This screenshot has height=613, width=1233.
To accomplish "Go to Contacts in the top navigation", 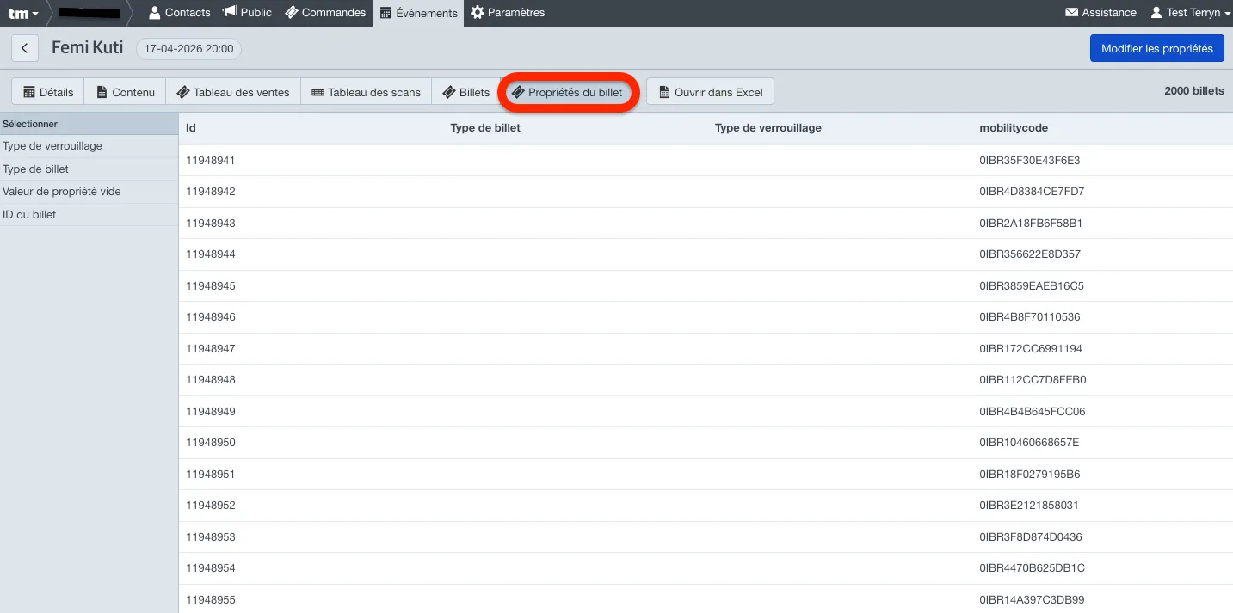I will coord(180,13).
